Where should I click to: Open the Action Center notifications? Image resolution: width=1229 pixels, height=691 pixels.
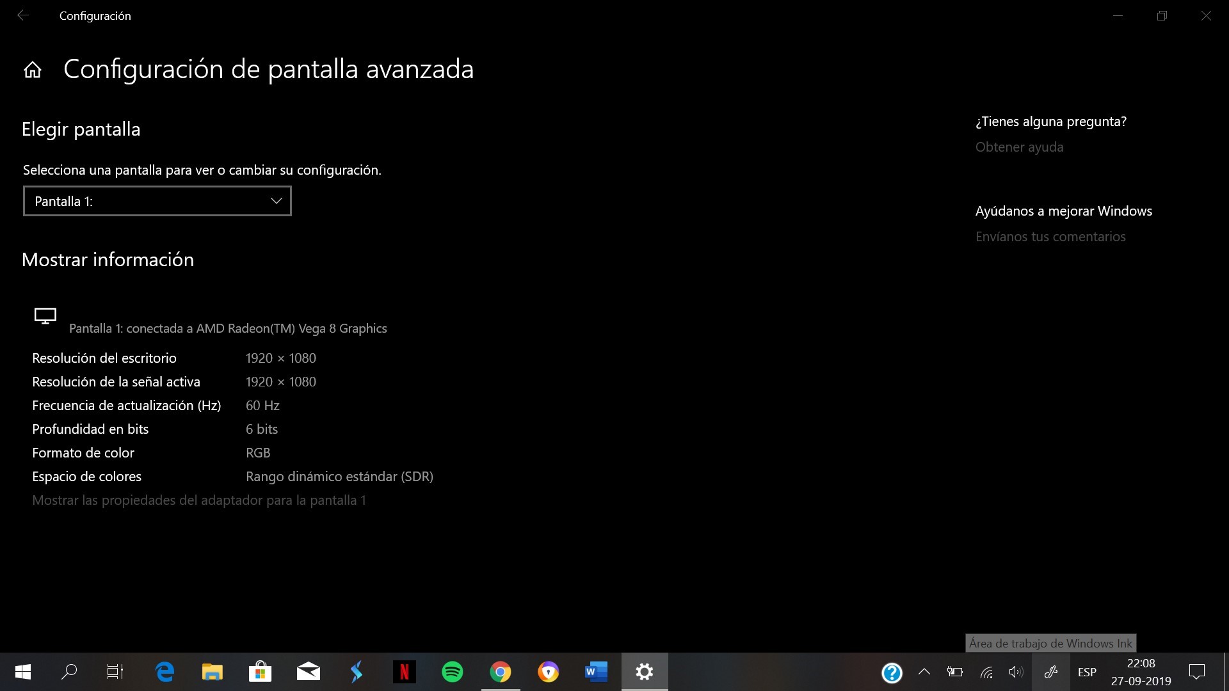click(1196, 672)
